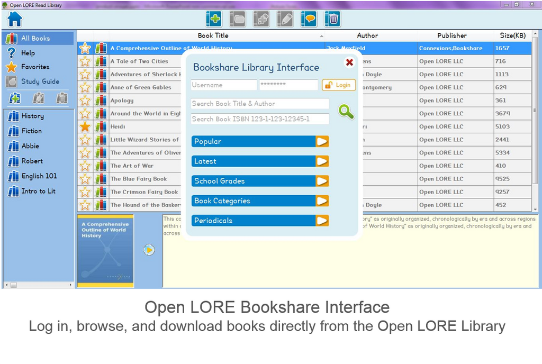Click book icon beside Apology
The image size is (542, 364).
tap(101, 101)
